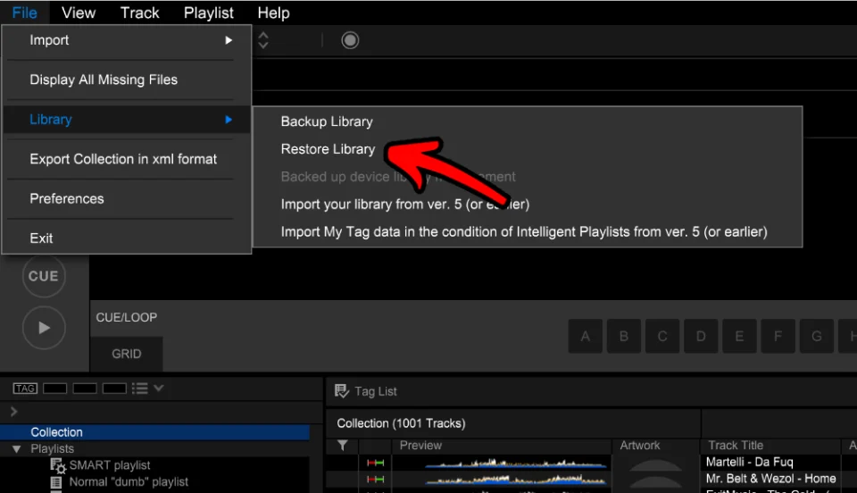
Task: Trigger hot cue B
Action: point(624,336)
